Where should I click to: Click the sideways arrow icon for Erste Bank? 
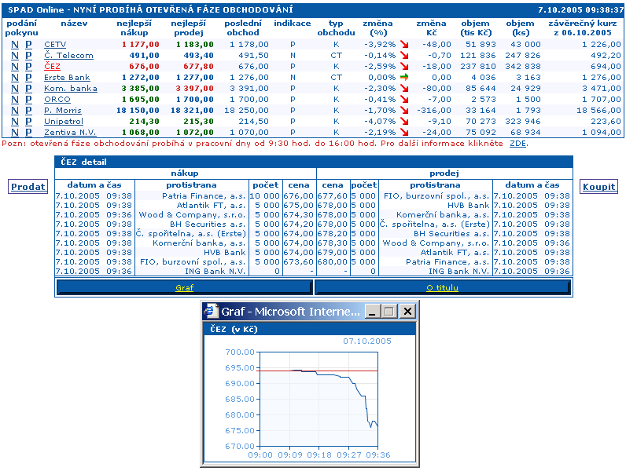(404, 78)
